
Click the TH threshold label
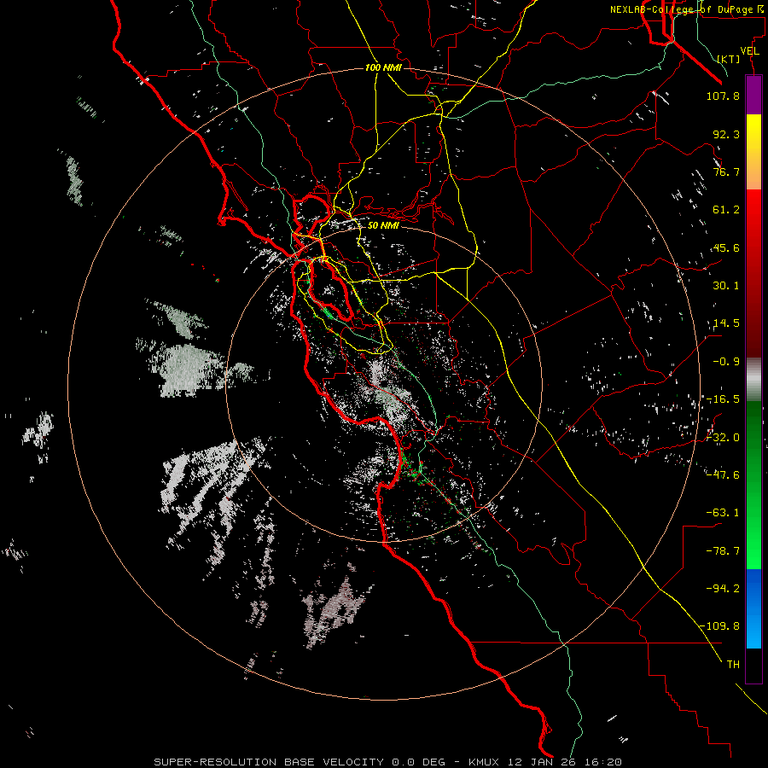(x=733, y=665)
